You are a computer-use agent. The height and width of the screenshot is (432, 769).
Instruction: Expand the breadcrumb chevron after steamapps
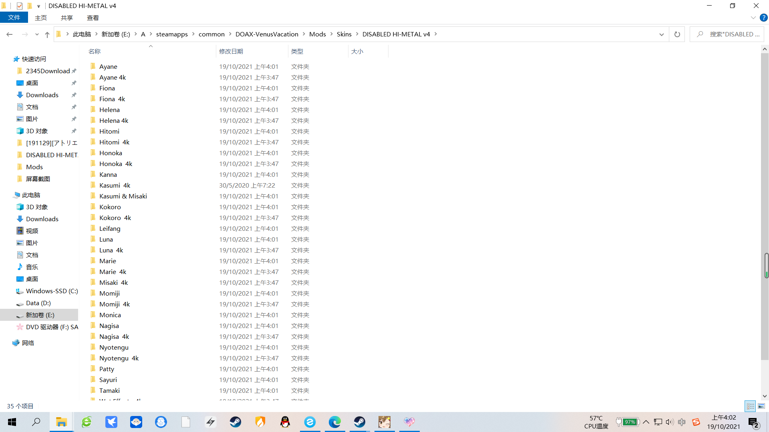pyautogui.click(x=193, y=34)
